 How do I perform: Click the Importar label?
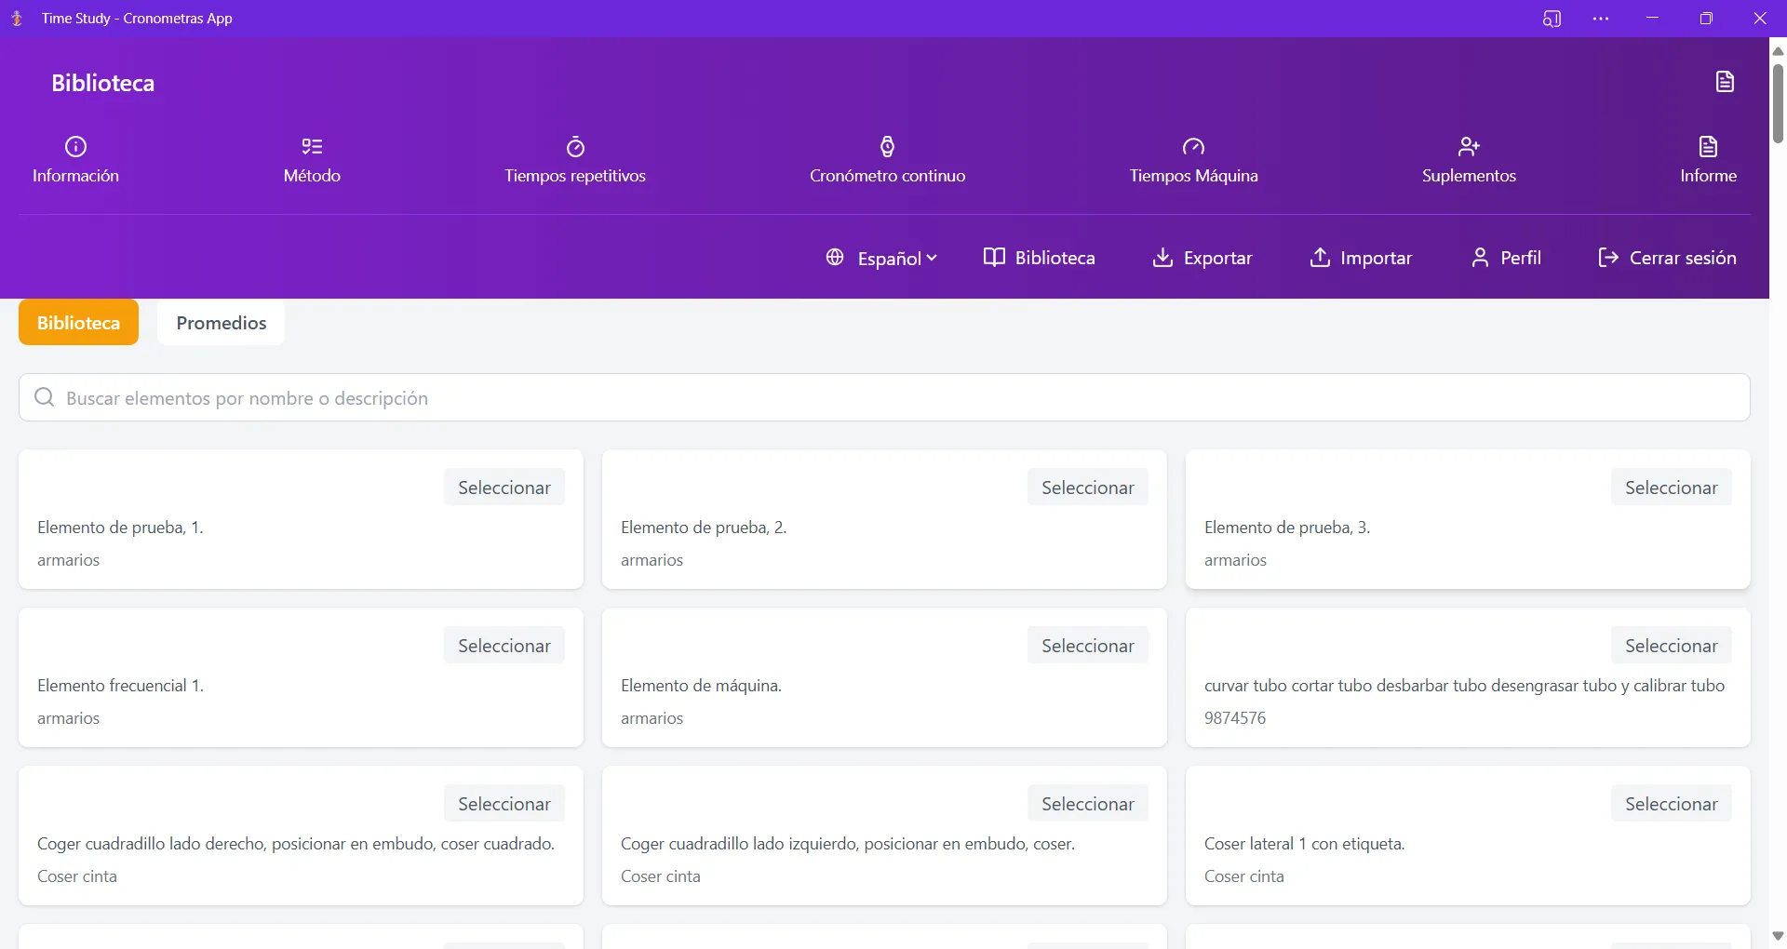tap(1376, 258)
